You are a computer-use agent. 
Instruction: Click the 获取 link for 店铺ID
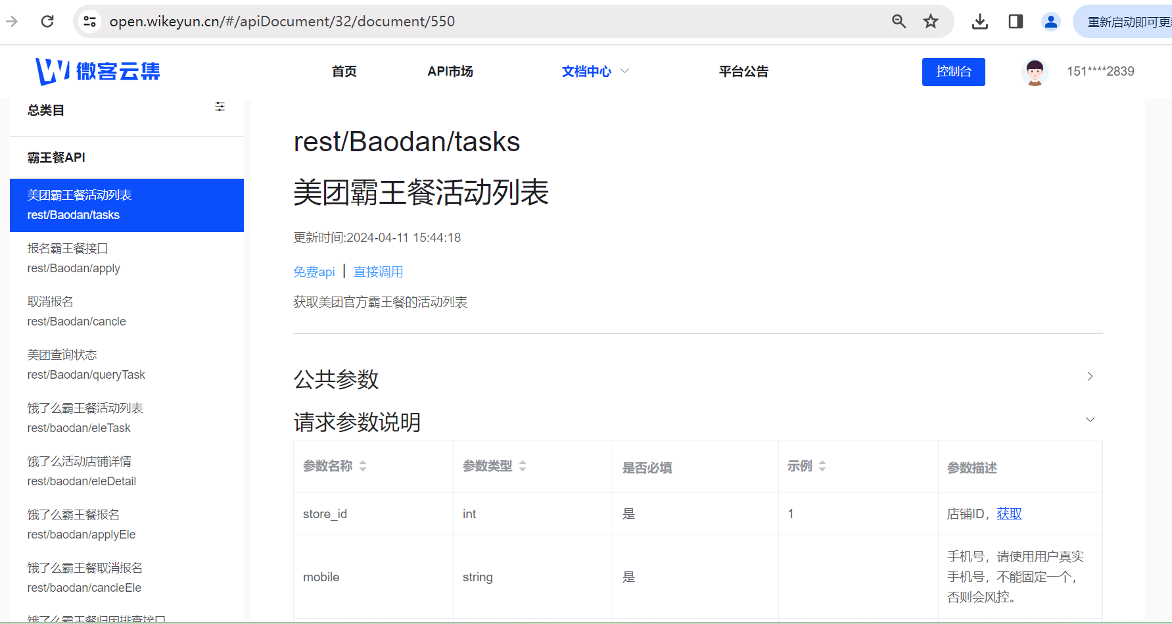click(x=1009, y=514)
